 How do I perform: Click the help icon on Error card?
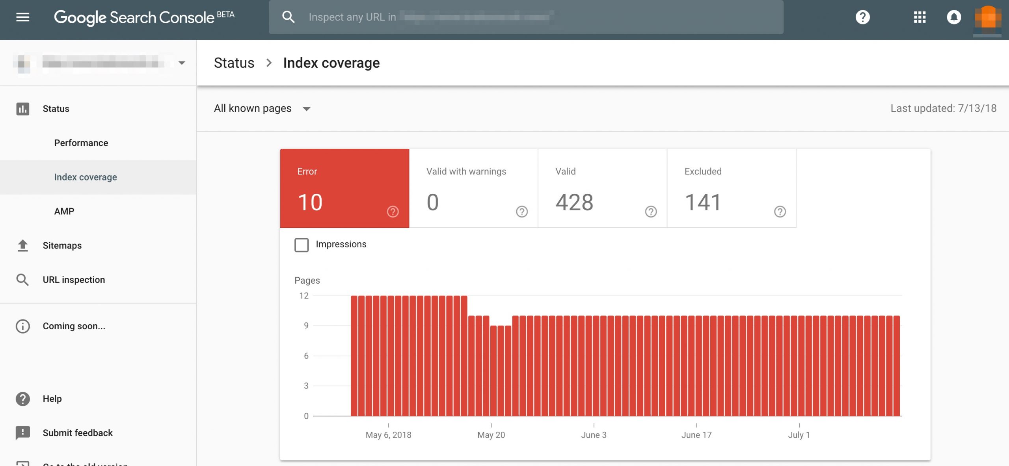(x=393, y=212)
